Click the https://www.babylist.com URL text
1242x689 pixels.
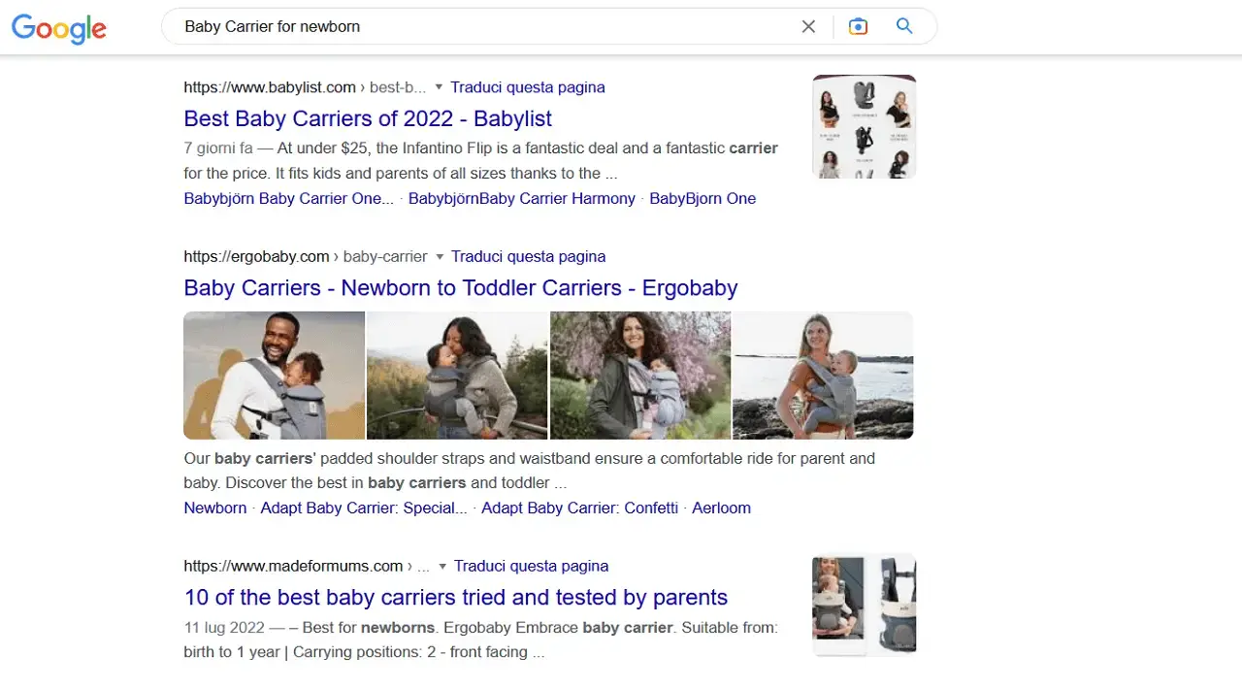(270, 87)
